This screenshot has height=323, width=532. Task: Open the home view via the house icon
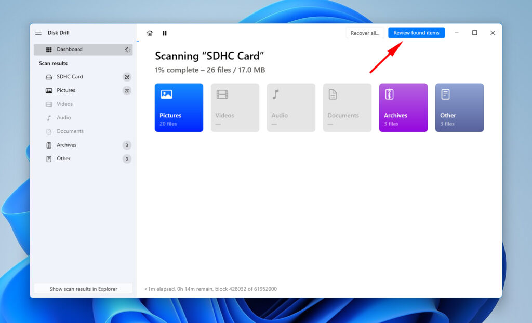click(150, 33)
